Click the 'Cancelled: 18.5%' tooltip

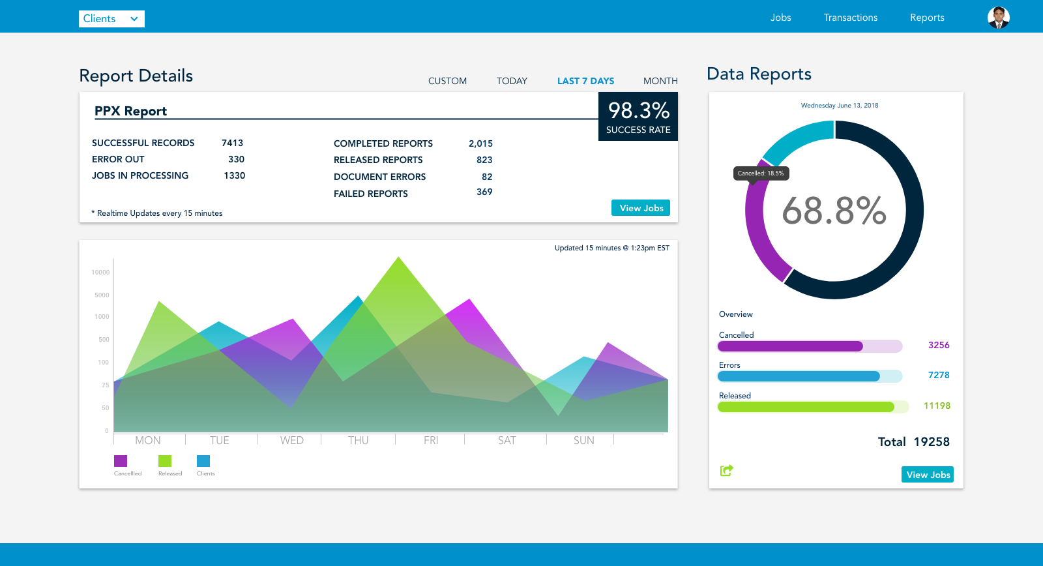pyautogui.click(x=761, y=173)
